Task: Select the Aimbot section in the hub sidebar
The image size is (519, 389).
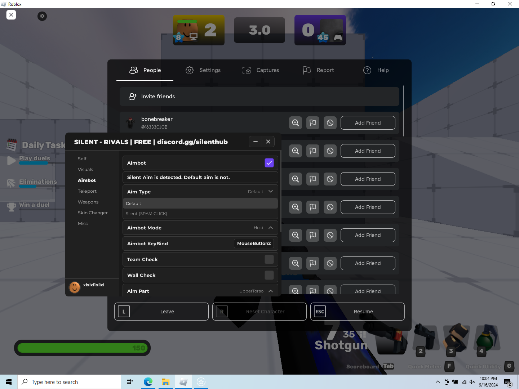Action: (x=87, y=180)
